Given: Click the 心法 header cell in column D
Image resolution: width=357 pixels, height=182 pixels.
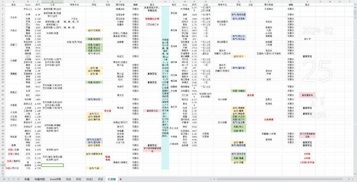Looking at the screenshot, I should (x=52, y=5).
